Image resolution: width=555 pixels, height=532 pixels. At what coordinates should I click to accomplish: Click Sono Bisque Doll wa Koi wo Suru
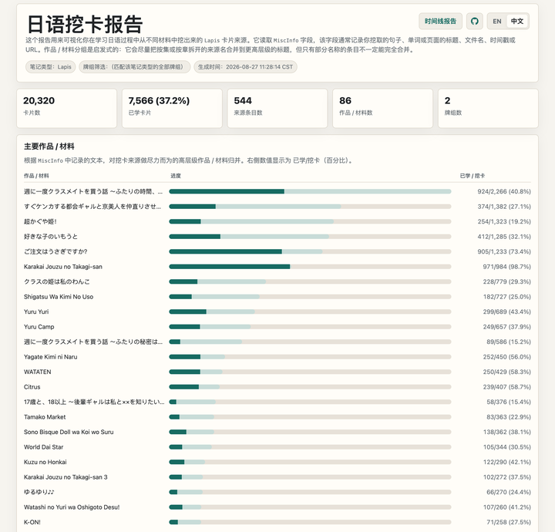(x=69, y=433)
